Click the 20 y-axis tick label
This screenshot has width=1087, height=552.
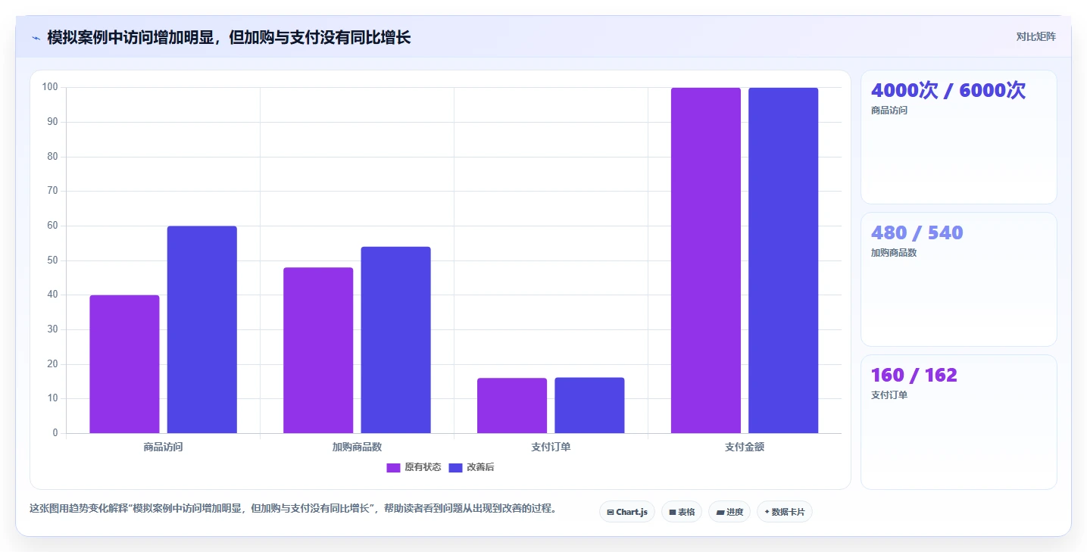tap(52, 364)
